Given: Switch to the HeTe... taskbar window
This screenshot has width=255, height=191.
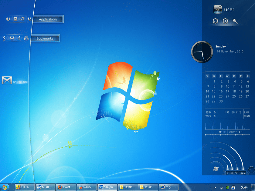Looking at the screenshot, I should pos(25,187).
